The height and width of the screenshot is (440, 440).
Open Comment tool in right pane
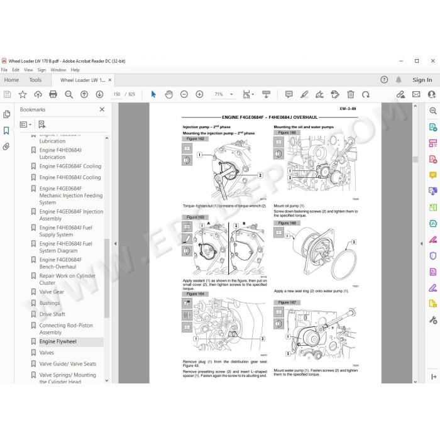pyautogui.click(x=432, y=175)
